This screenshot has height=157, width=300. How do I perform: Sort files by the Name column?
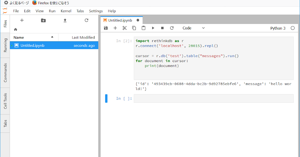[19, 37]
